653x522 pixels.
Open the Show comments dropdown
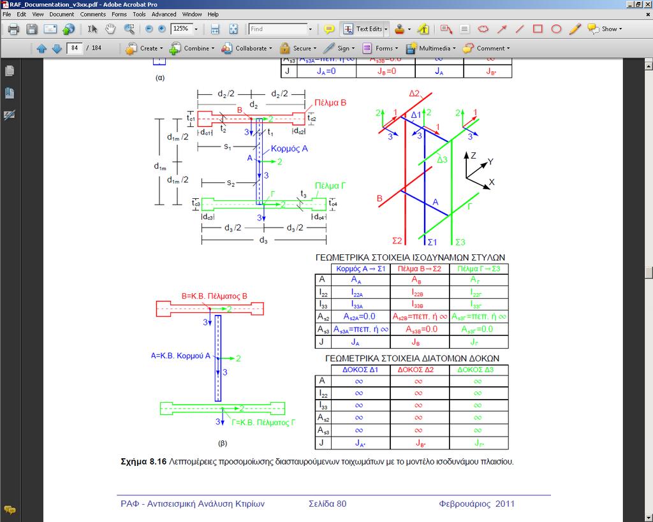[x=605, y=29]
